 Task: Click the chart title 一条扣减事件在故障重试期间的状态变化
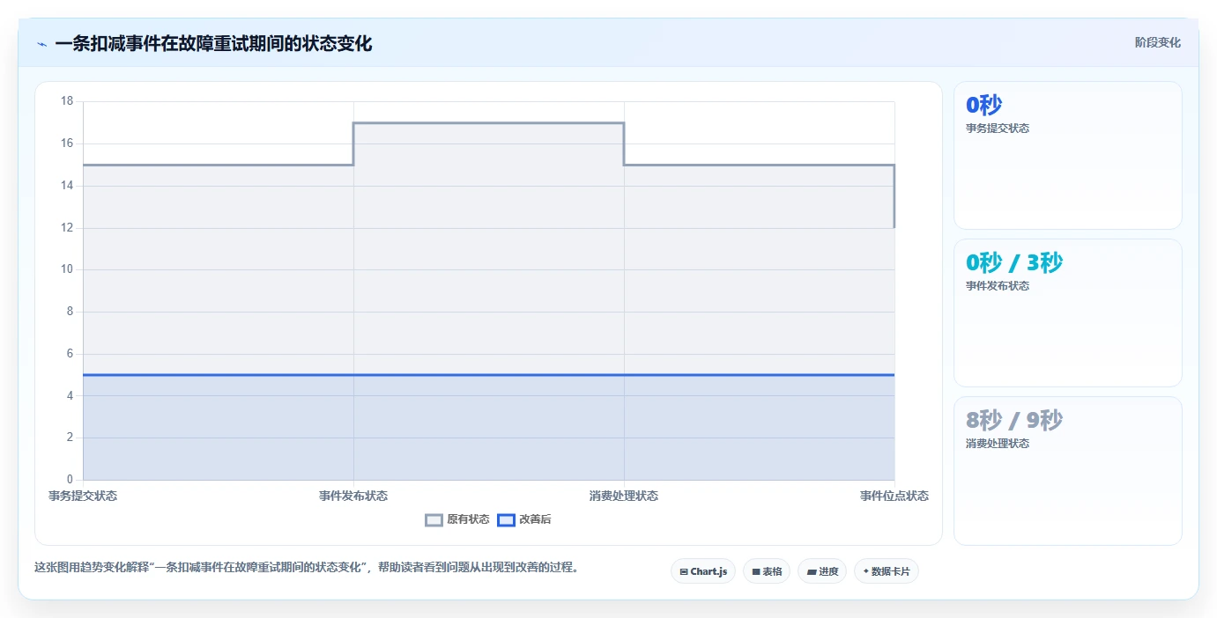(x=213, y=43)
